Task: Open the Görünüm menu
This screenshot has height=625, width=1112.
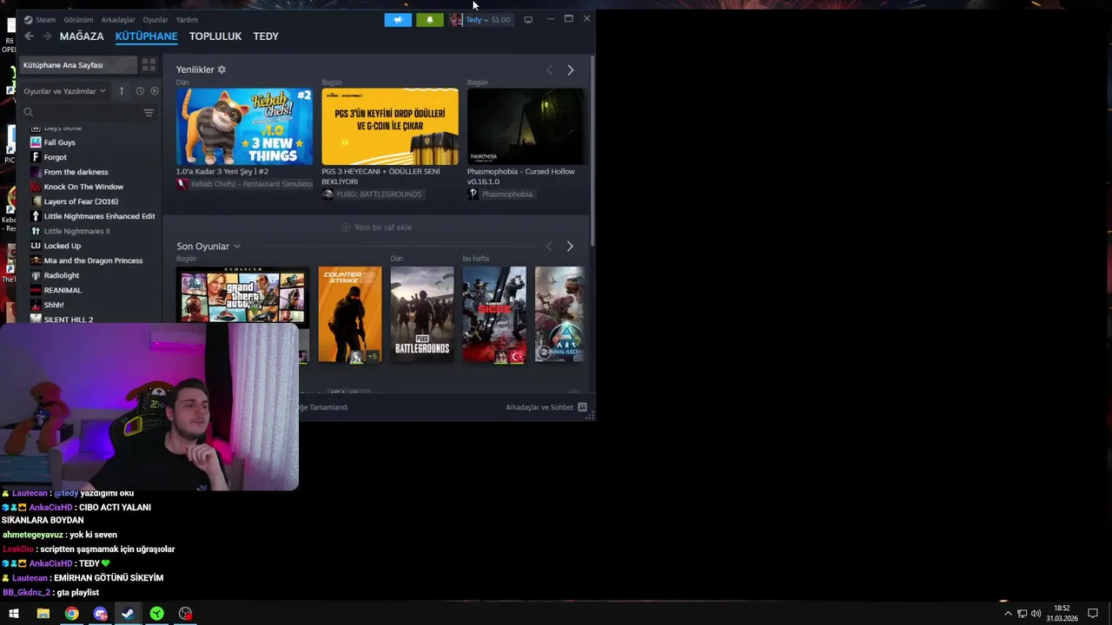Action: click(x=78, y=19)
